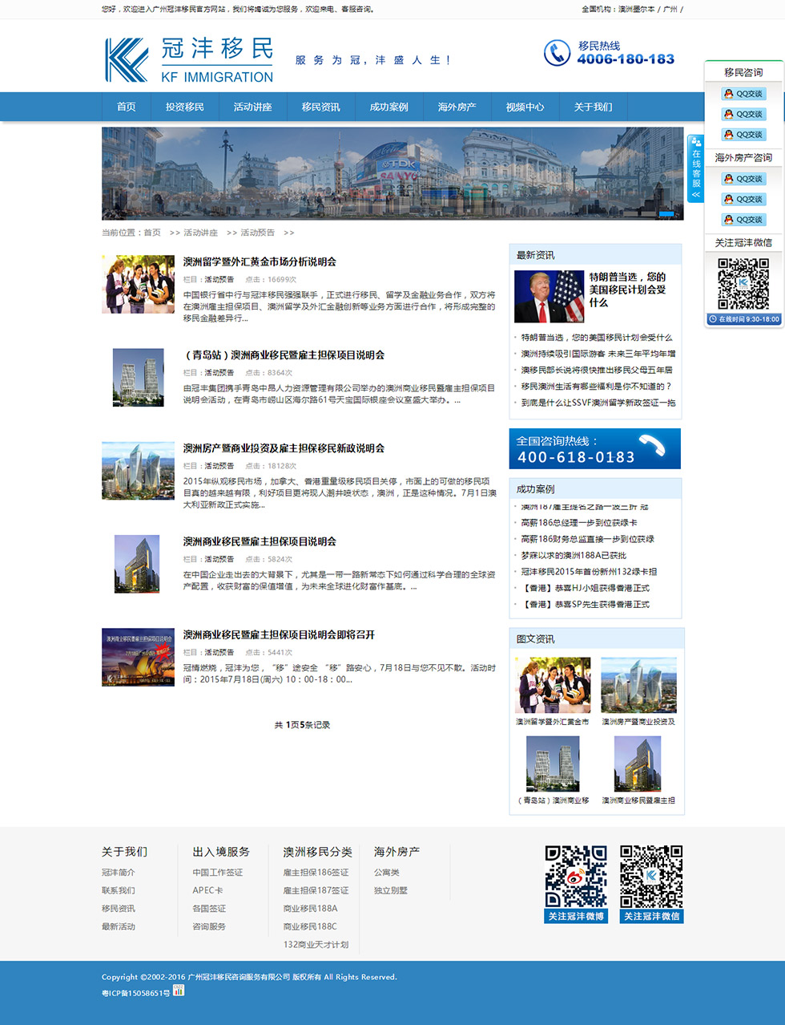Open APEC卡 footer link

click(x=207, y=890)
